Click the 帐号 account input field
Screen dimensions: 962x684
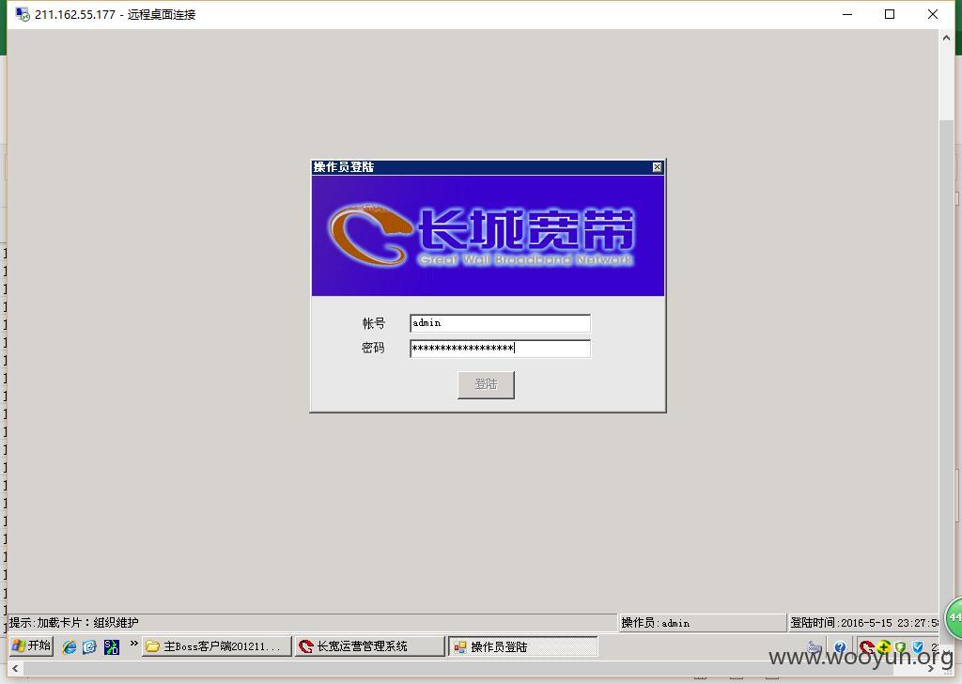coord(500,323)
